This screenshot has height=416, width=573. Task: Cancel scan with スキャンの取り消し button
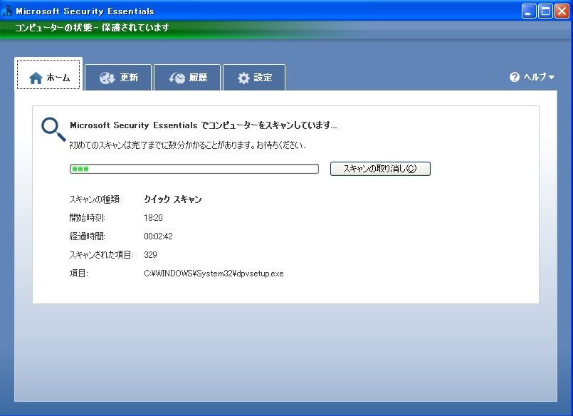click(x=380, y=169)
